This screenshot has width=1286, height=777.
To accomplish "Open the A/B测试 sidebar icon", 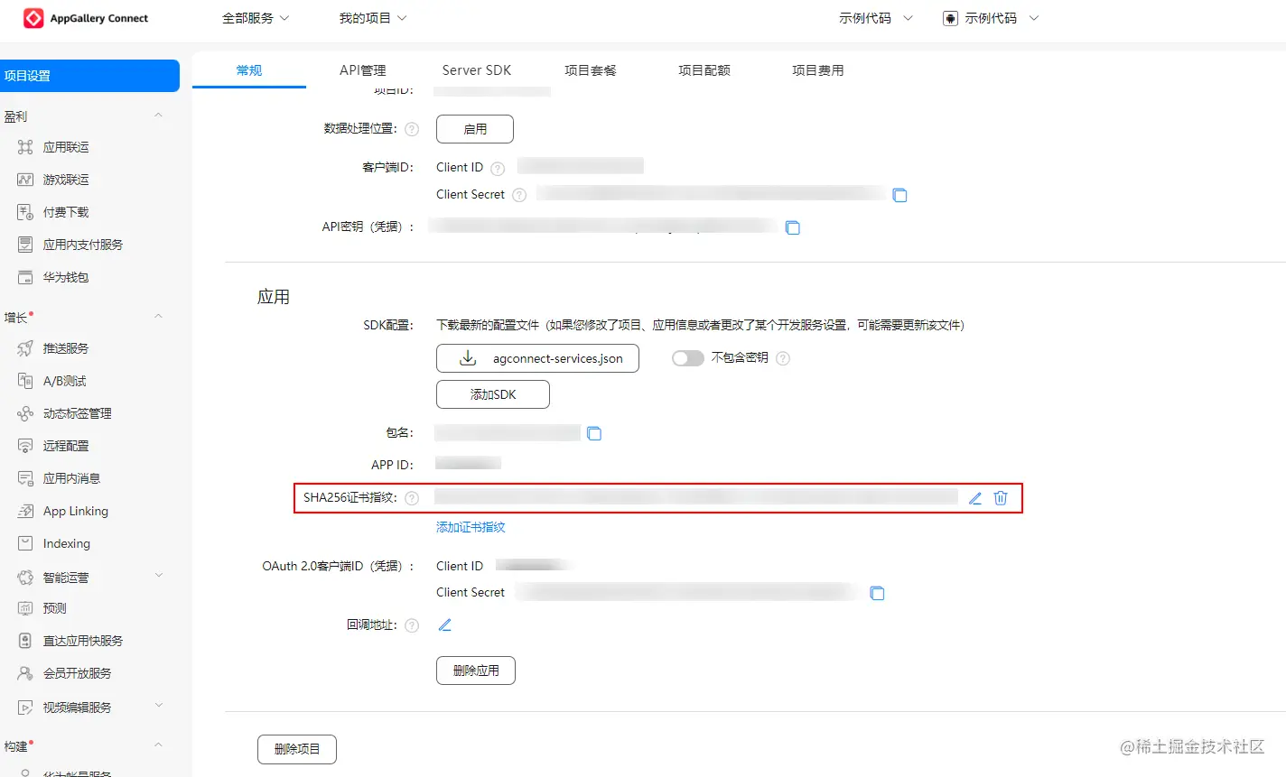I will point(25,381).
